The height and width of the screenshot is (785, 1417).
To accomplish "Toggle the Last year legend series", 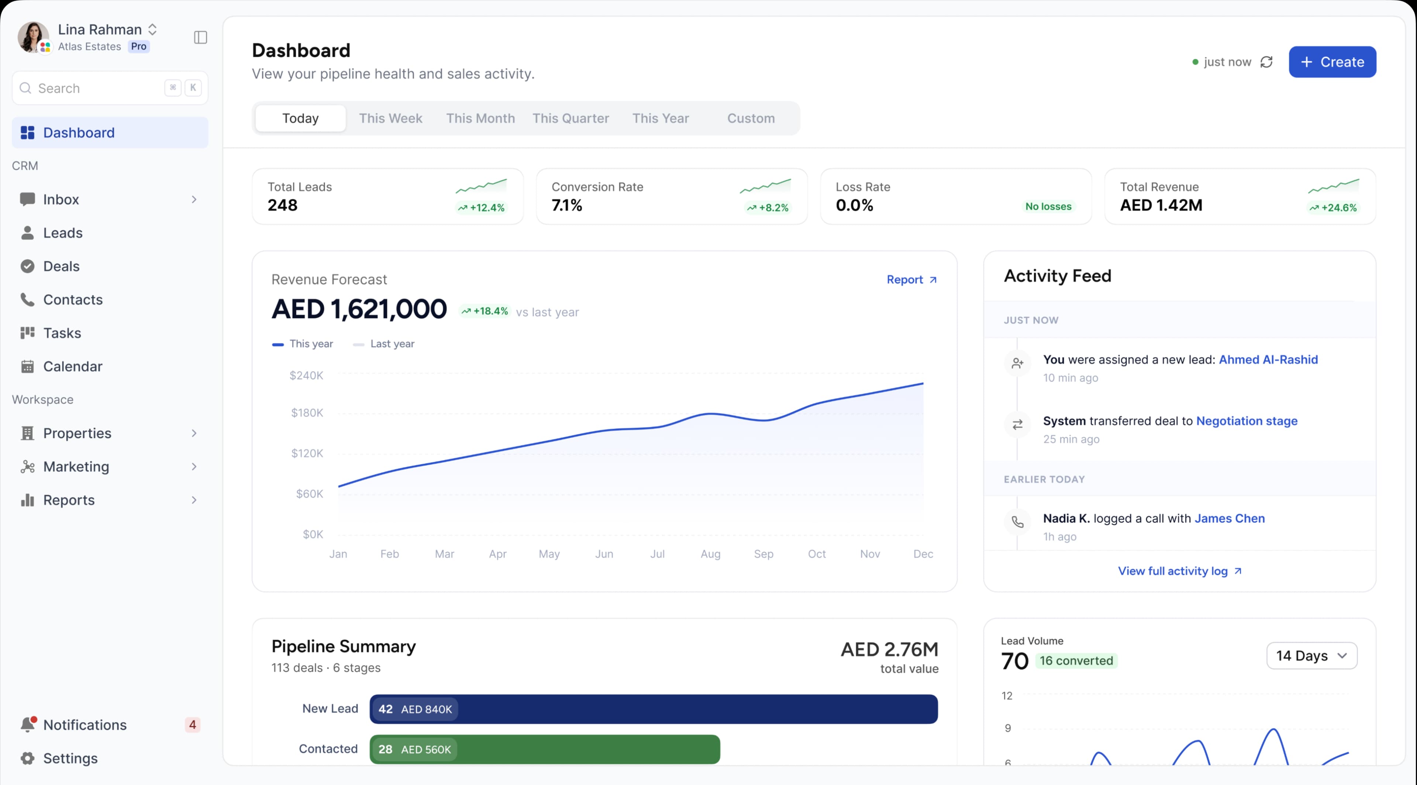I will (x=383, y=344).
